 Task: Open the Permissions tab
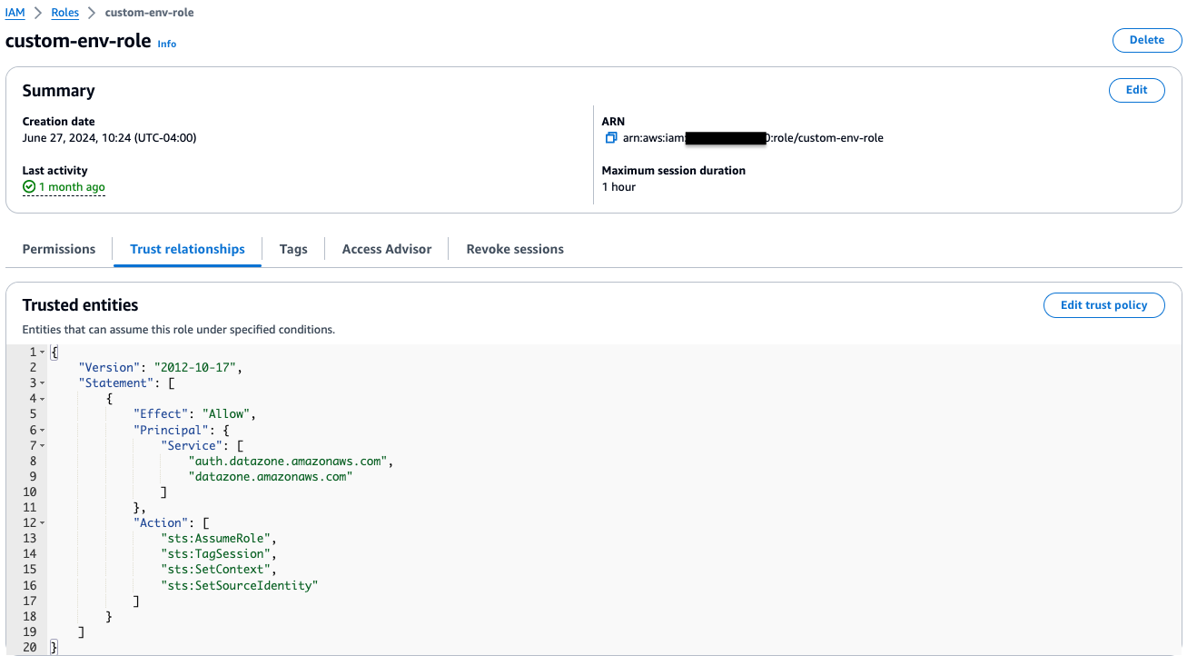[x=59, y=249]
